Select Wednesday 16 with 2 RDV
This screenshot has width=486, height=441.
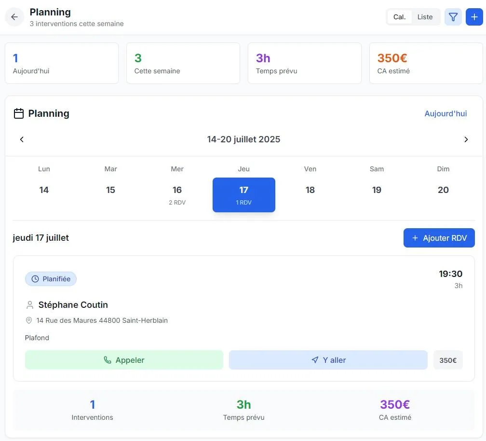tap(177, 195)
